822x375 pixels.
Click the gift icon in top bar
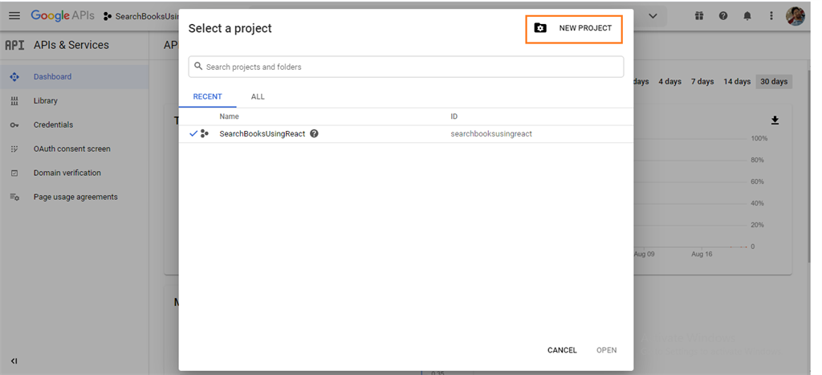699,16
